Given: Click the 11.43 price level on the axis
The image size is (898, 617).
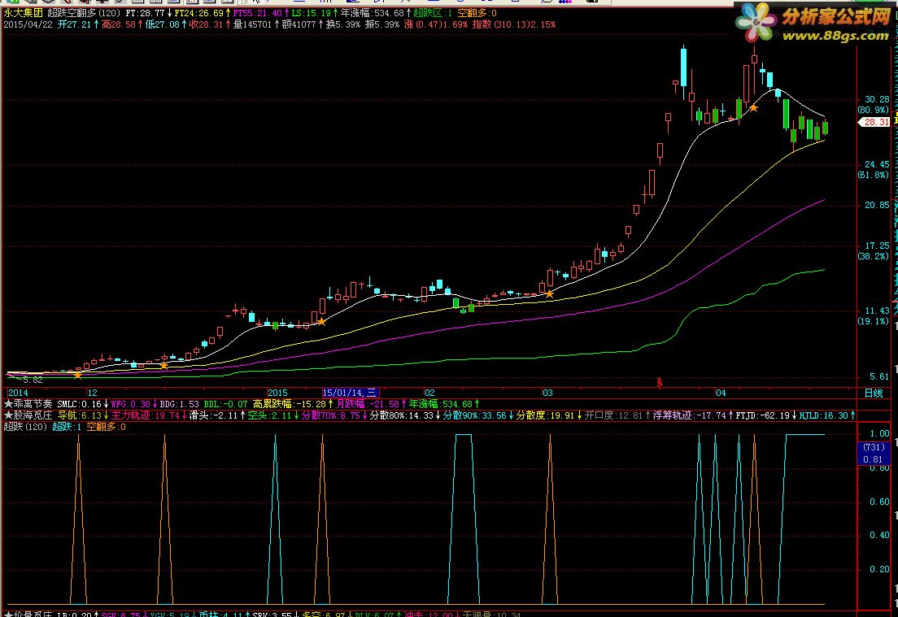Looking at the screenshot, I should tap(877, 311).
